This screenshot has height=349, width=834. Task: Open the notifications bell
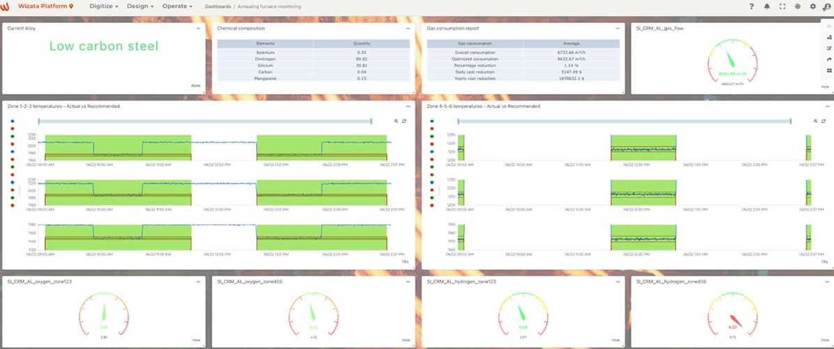[767, 6]
